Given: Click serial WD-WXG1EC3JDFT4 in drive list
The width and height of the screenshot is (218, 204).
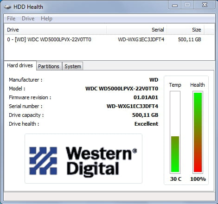Looking at the screenshot, I should [x=141, y=39].
